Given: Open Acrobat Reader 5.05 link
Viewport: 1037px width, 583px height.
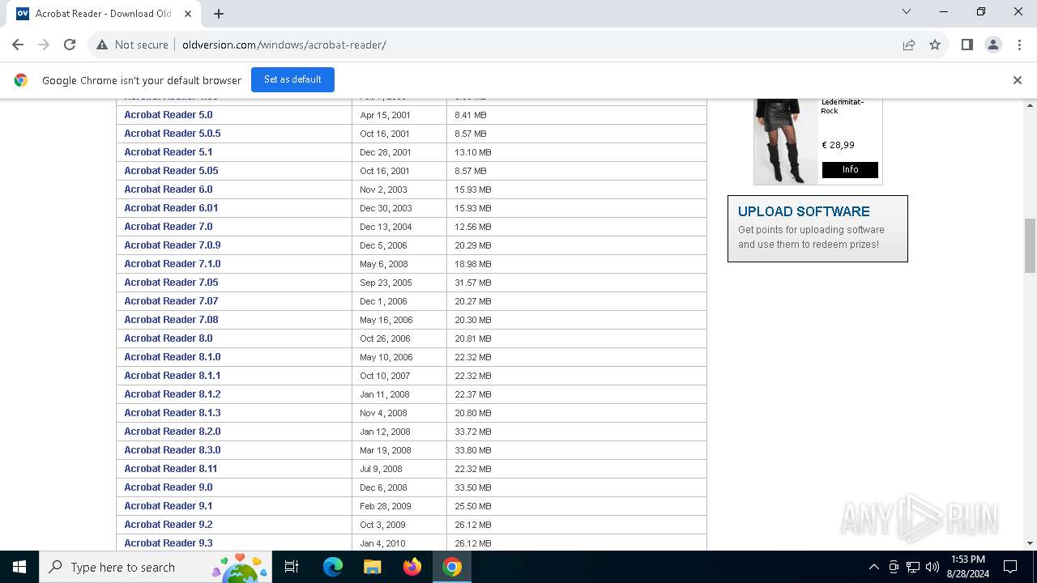Looking at the screenshot, I should [x=171, y=171].
